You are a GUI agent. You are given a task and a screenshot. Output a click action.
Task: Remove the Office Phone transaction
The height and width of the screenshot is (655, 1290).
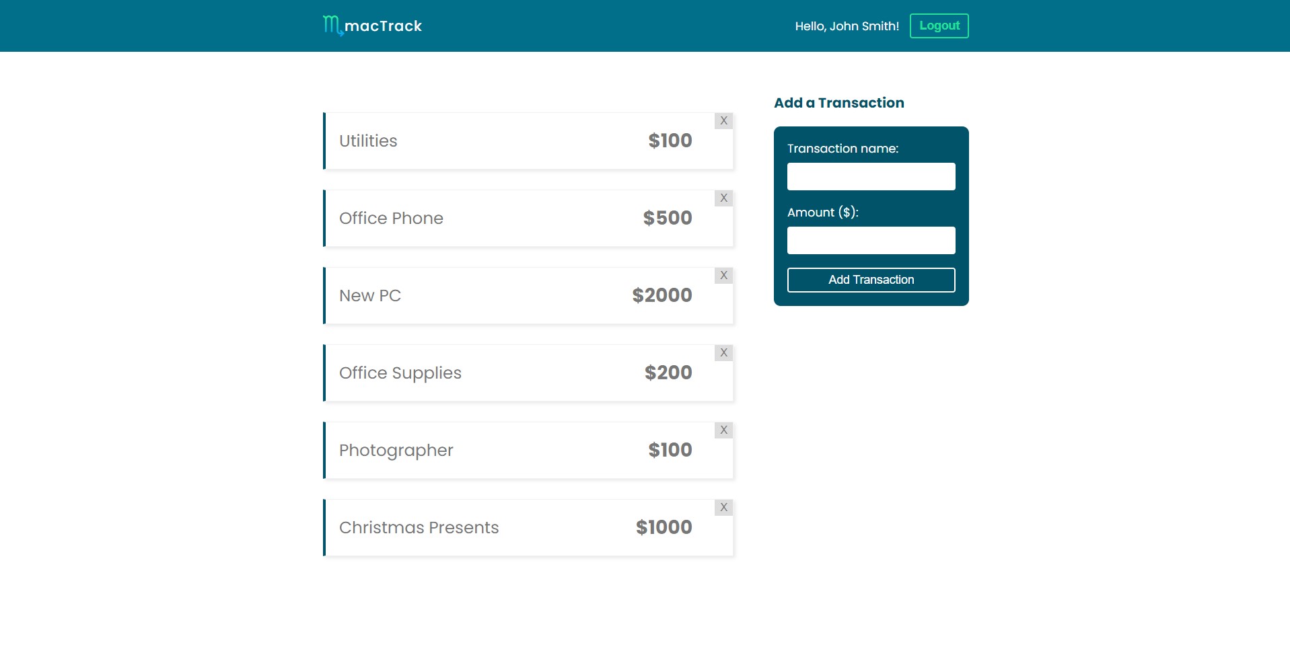pos(723,198)
